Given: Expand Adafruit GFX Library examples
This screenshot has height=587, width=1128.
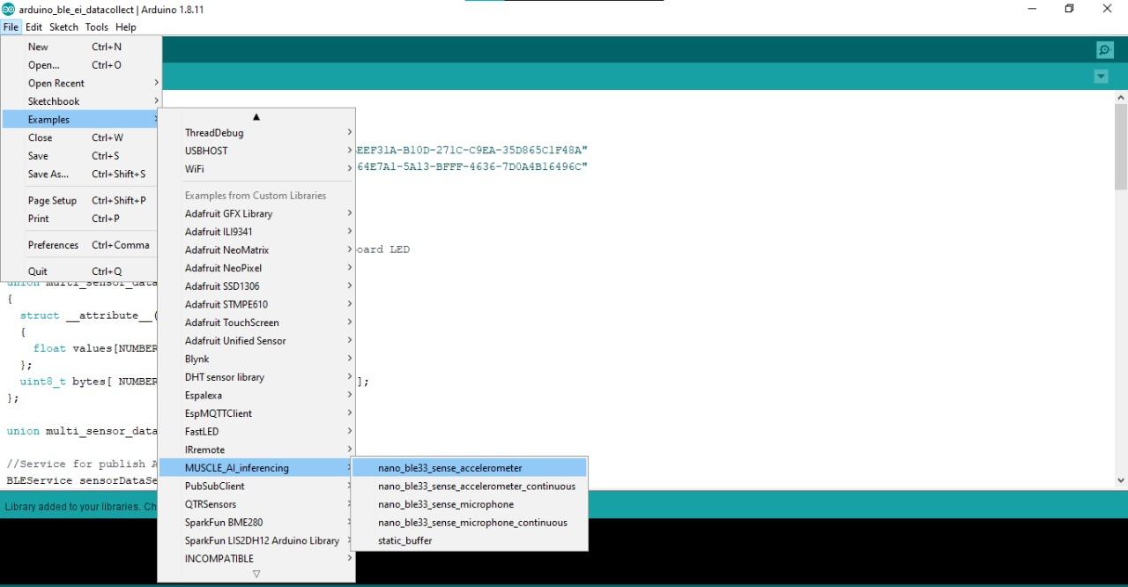Looking at the screenshot, I should tap(256, 213).
